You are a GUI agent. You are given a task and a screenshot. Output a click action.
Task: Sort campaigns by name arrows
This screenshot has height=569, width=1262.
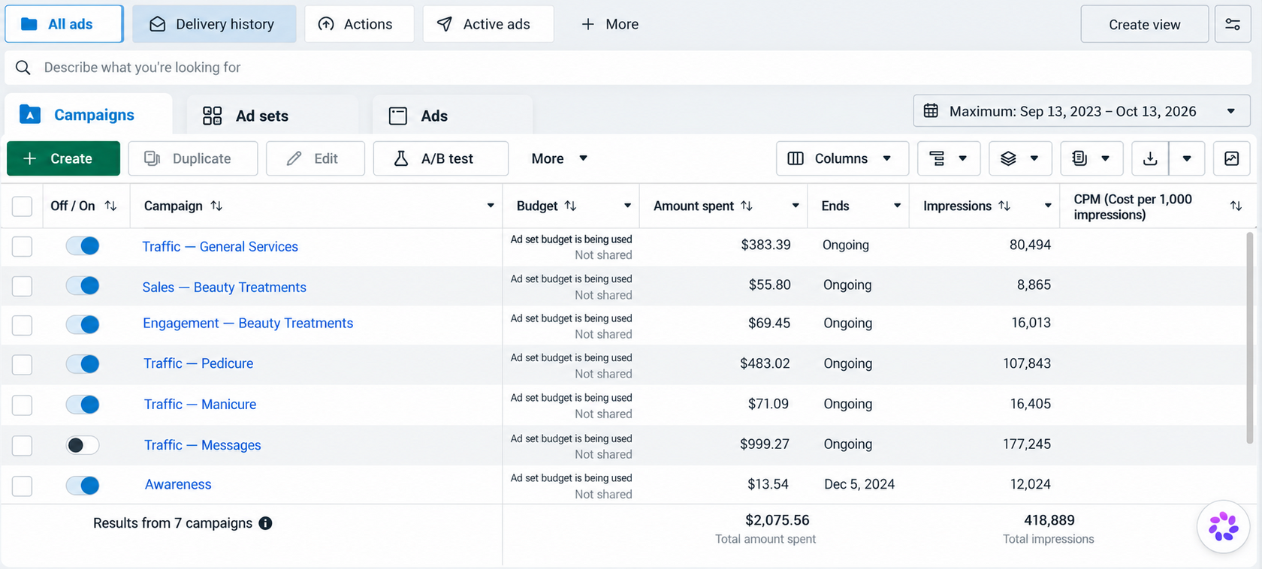pyautogui.click(x=216, y=206)
